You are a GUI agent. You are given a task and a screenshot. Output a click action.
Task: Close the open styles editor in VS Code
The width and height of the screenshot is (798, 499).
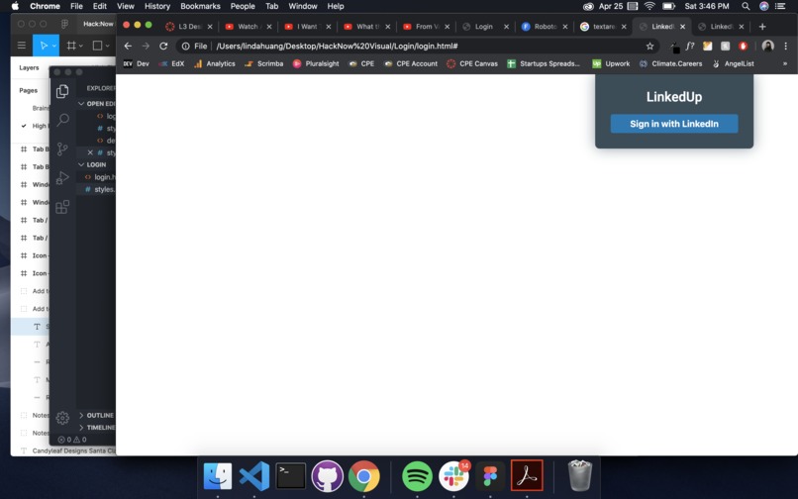pos(90,152)
